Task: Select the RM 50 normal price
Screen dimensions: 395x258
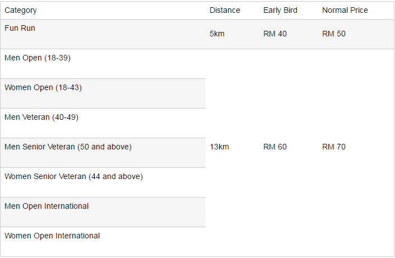Action: [x=334, y=34]
